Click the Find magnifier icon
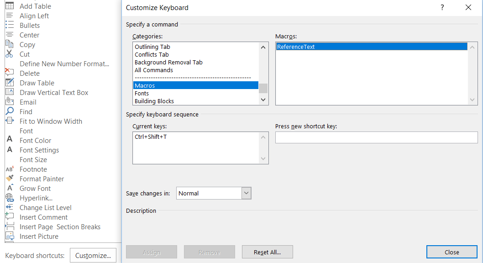The width and height of the screenshot is (483, 263). [10, 111]
